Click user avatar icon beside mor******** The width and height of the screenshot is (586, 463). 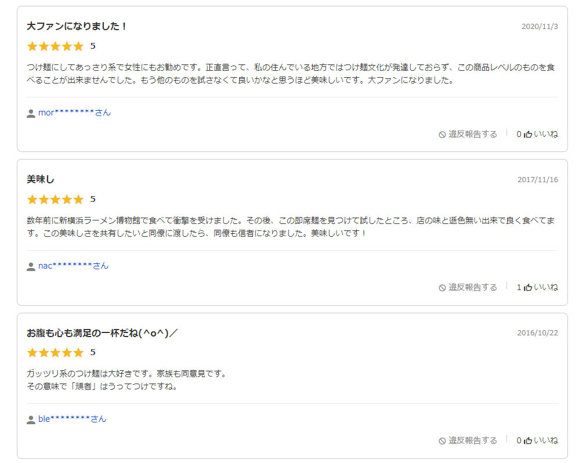(31, 113)
